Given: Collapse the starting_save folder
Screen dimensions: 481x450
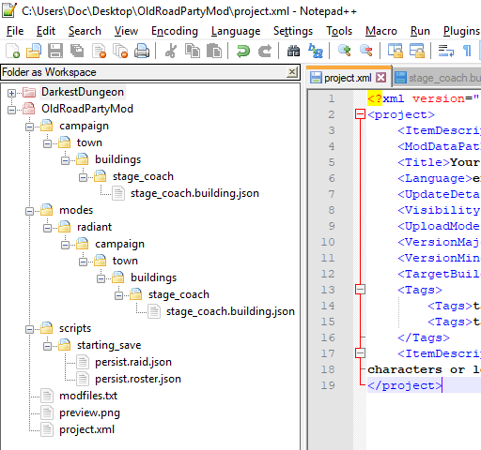Looking at the screenshot, I should tap(47, 346).
